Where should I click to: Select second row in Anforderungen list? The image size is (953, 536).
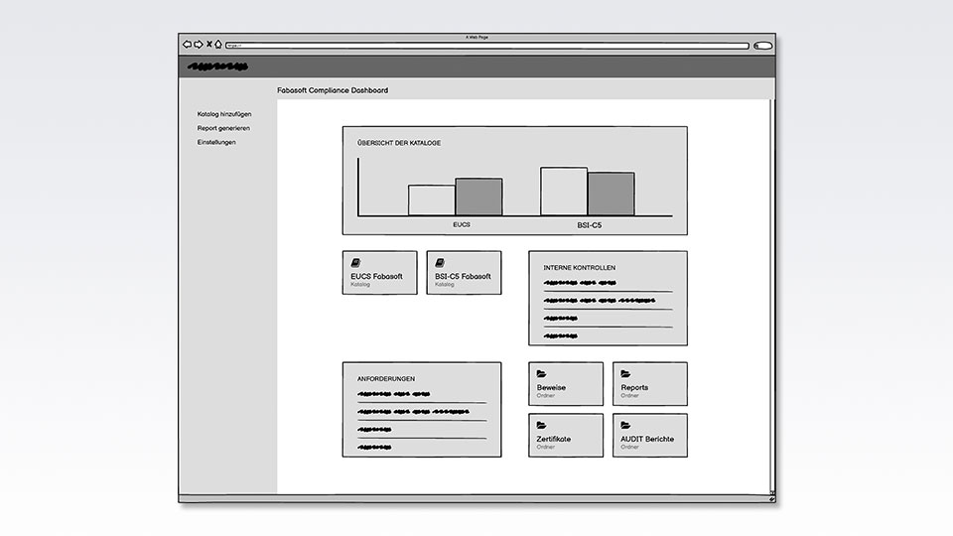422,412
